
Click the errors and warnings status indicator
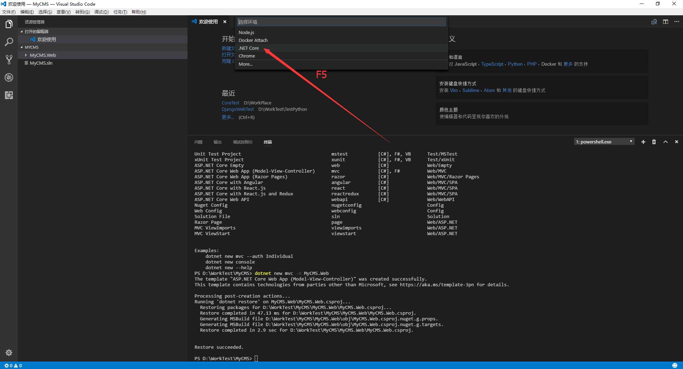[x=13, y=365]
